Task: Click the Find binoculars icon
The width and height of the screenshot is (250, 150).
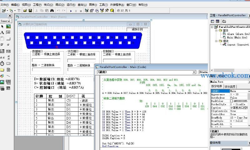Action: tap(52, 11)
